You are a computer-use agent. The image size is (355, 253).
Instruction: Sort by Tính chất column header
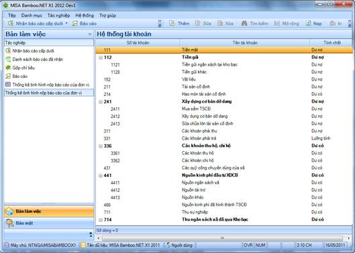(332, 42)
